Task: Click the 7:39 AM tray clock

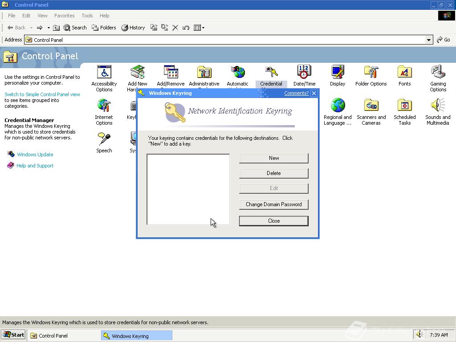Action: tap(439, 335)
